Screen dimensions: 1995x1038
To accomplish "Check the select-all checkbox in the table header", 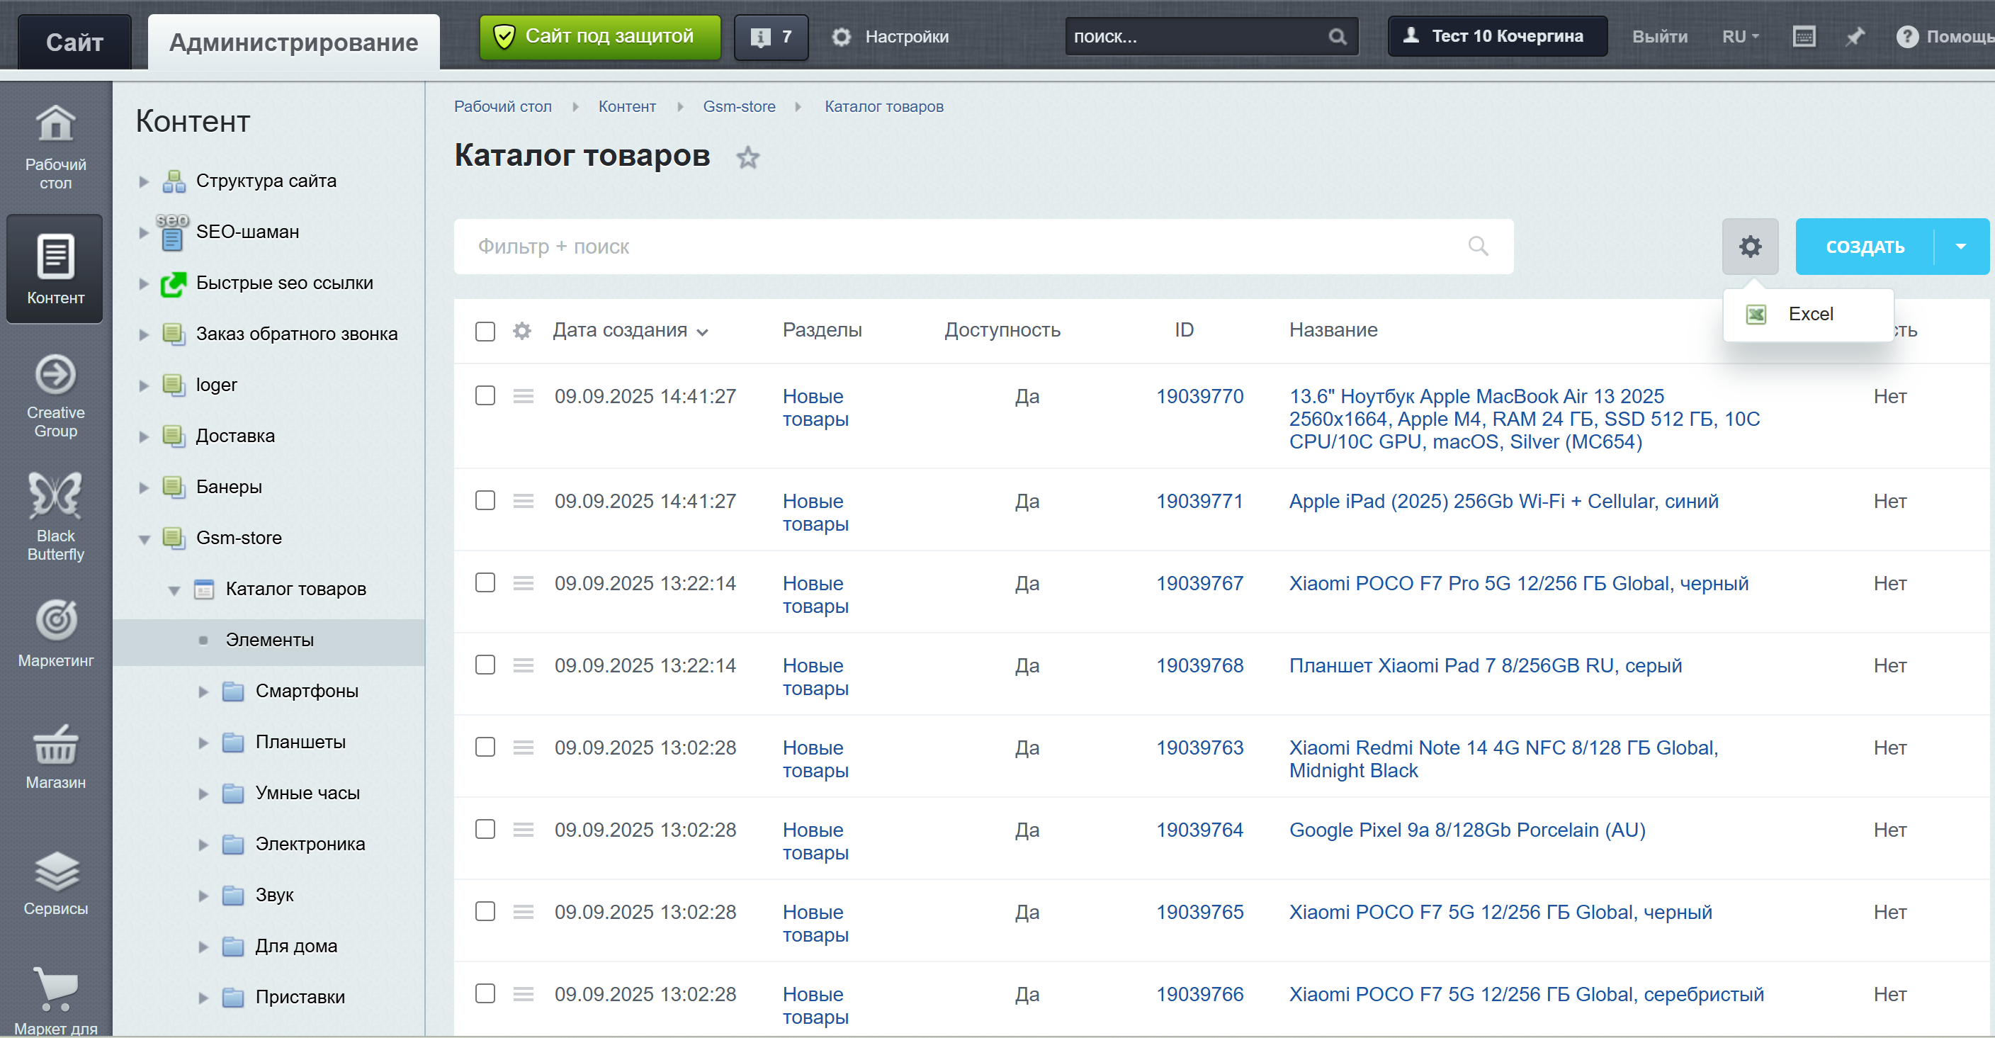I will tap(485, 332).
